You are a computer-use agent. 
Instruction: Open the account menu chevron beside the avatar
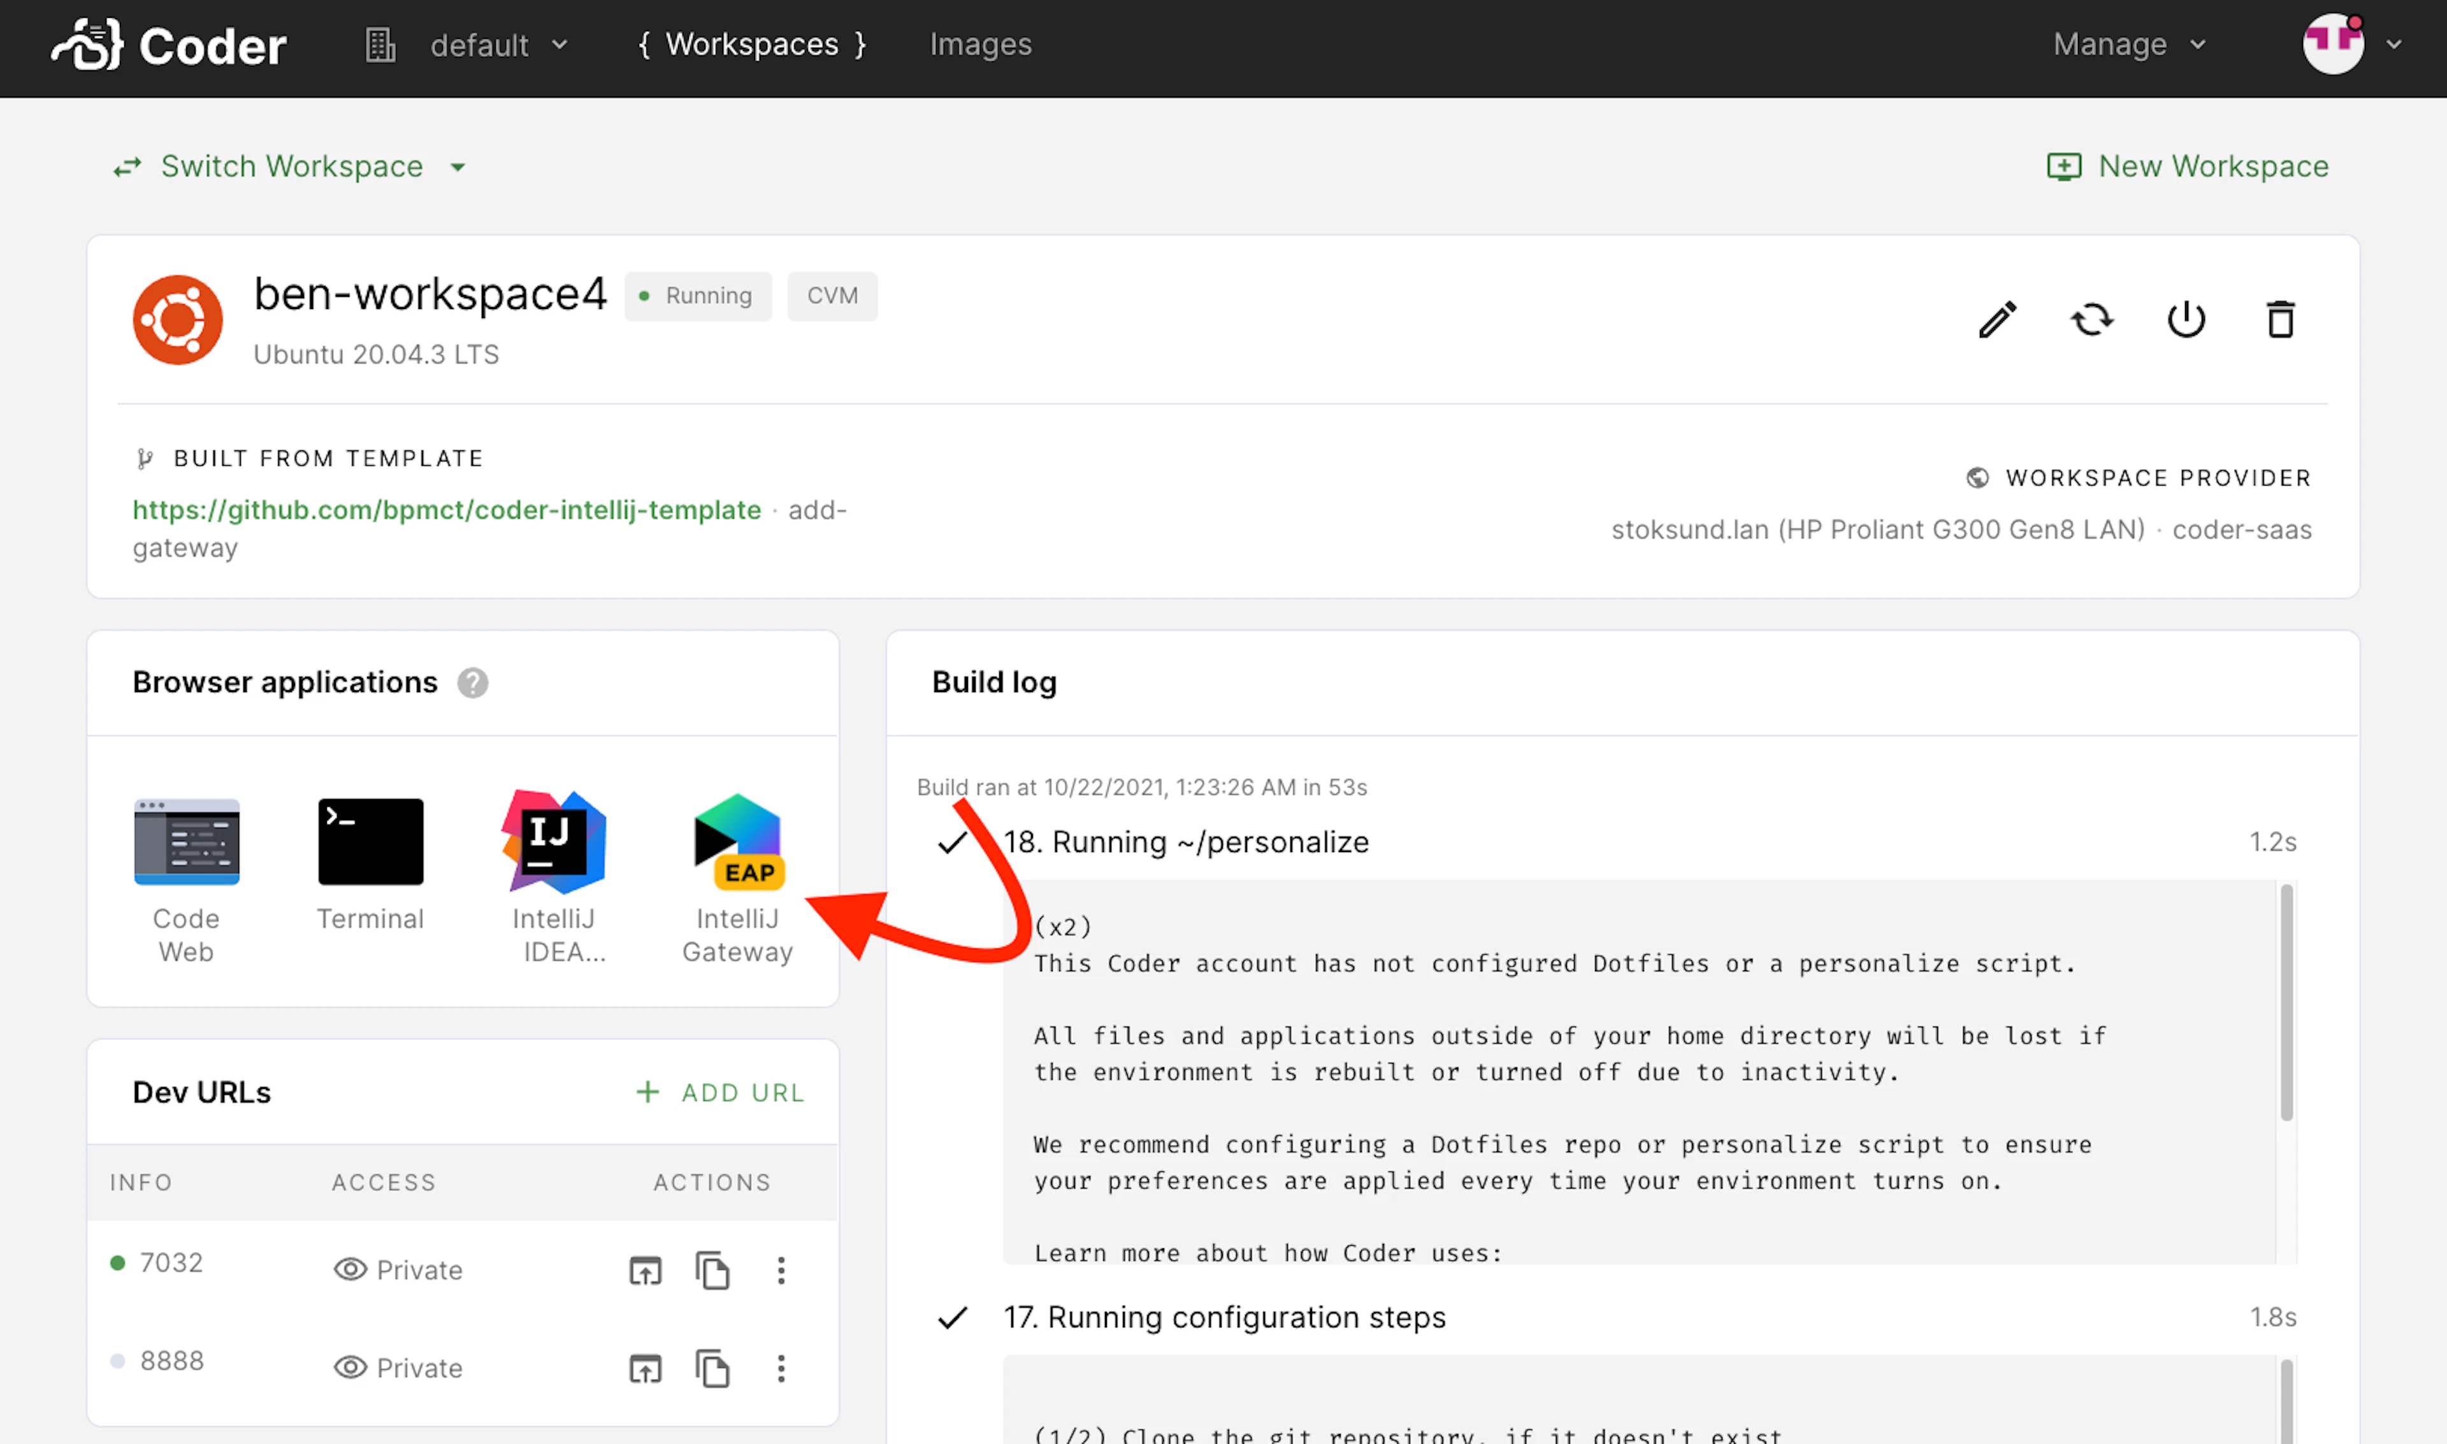click(2393, 45)
